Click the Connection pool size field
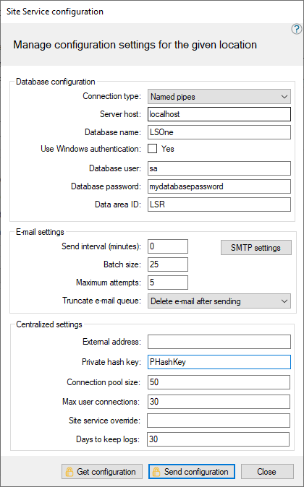Image resolution: width=304 pixels, height=487 pixels. [219, 382]
